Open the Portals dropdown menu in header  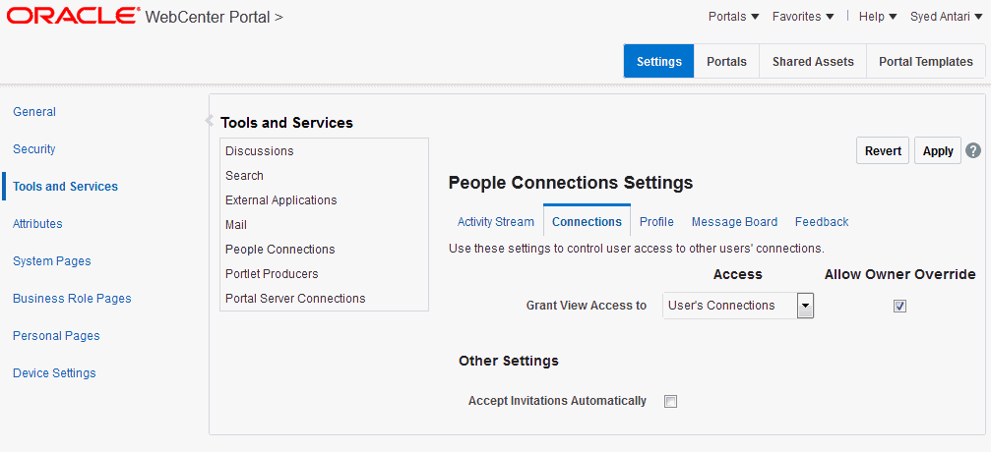click(x=734, y=17)
